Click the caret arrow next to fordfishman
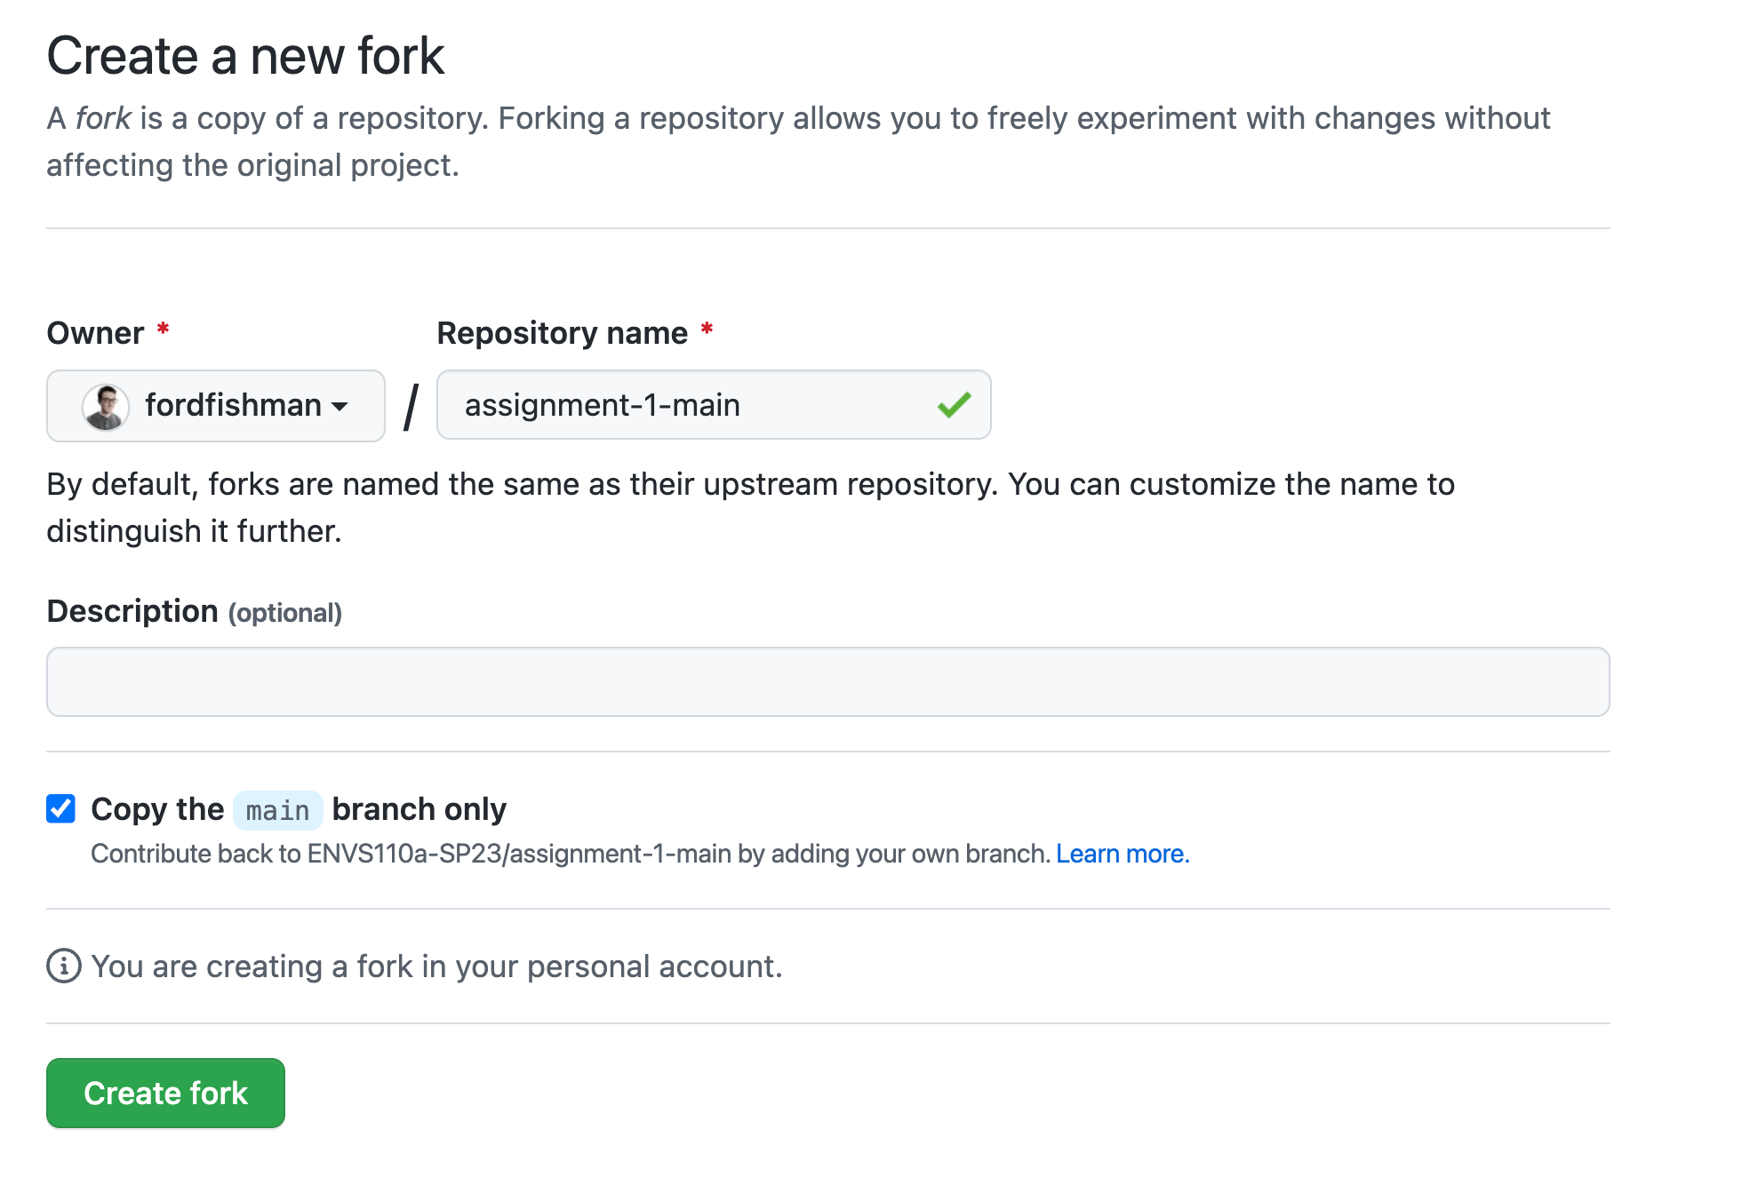This screenshot has width=1758, height=1201. point(339,407)
